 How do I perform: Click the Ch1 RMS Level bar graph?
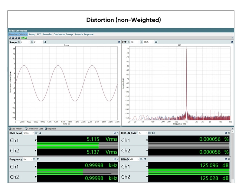(x=77, y=144)
